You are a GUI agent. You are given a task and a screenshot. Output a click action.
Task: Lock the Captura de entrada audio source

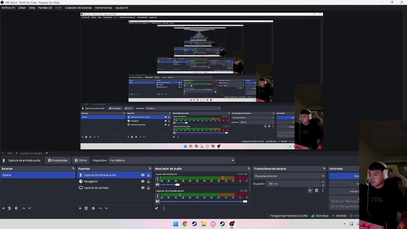(x=148, y=175)
